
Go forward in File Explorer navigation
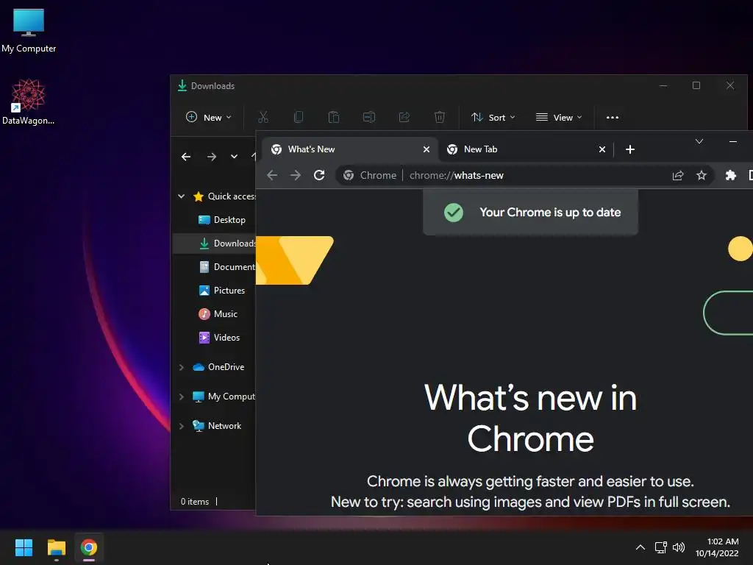(211, 157)
